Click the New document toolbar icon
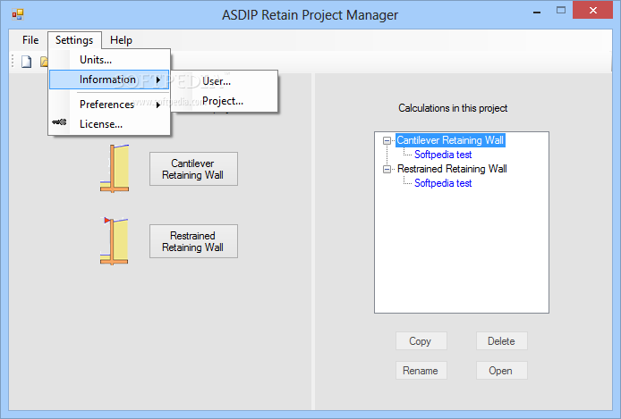 pos(27,62)
